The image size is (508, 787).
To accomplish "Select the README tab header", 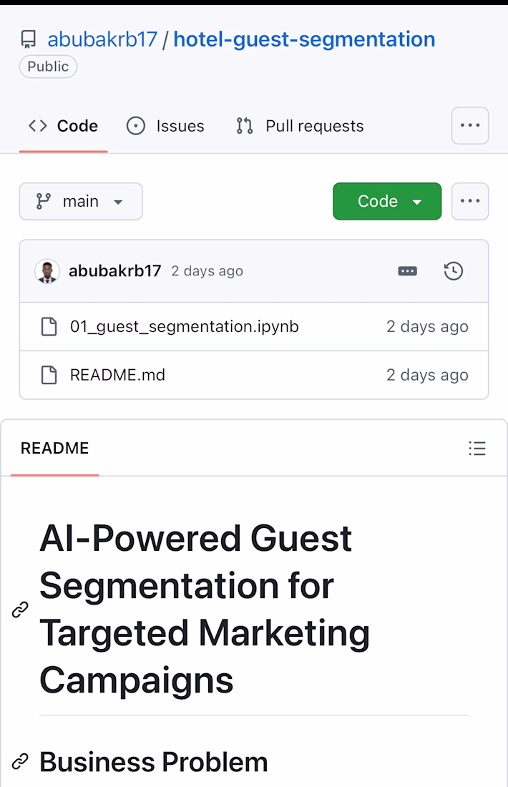I will pyautogui.click(x=54, y=448).
